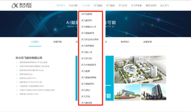The width and height of the screenshot is (191, 112).
Task: Switch to the 发展历程 tab
Action: click(58, 42)
